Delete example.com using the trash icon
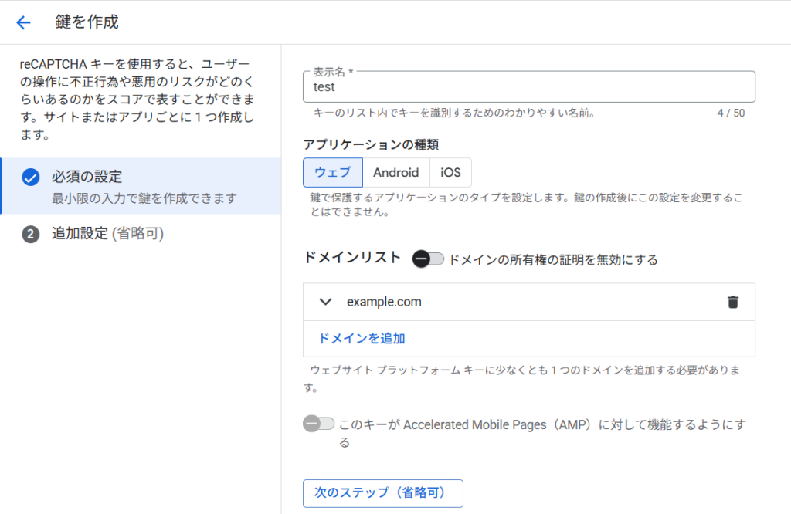Viewport: 791px width, 514px height. 733,302
